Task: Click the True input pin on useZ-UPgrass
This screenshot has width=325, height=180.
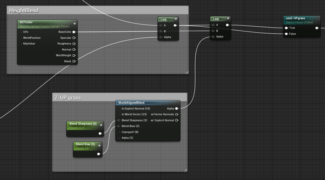Action: [x=286, y=28]
